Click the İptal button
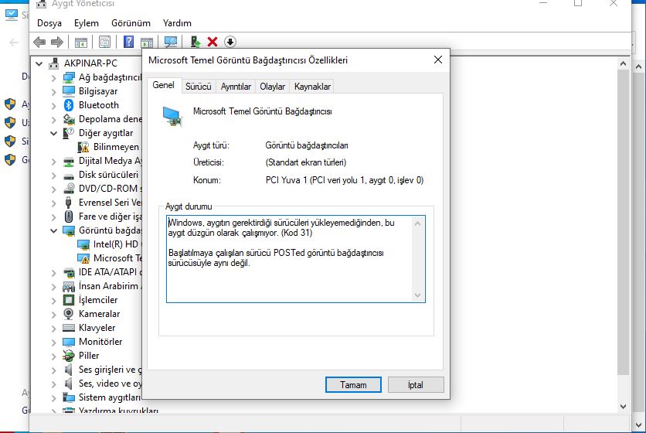646x433 pixels. tap(416, 385)
